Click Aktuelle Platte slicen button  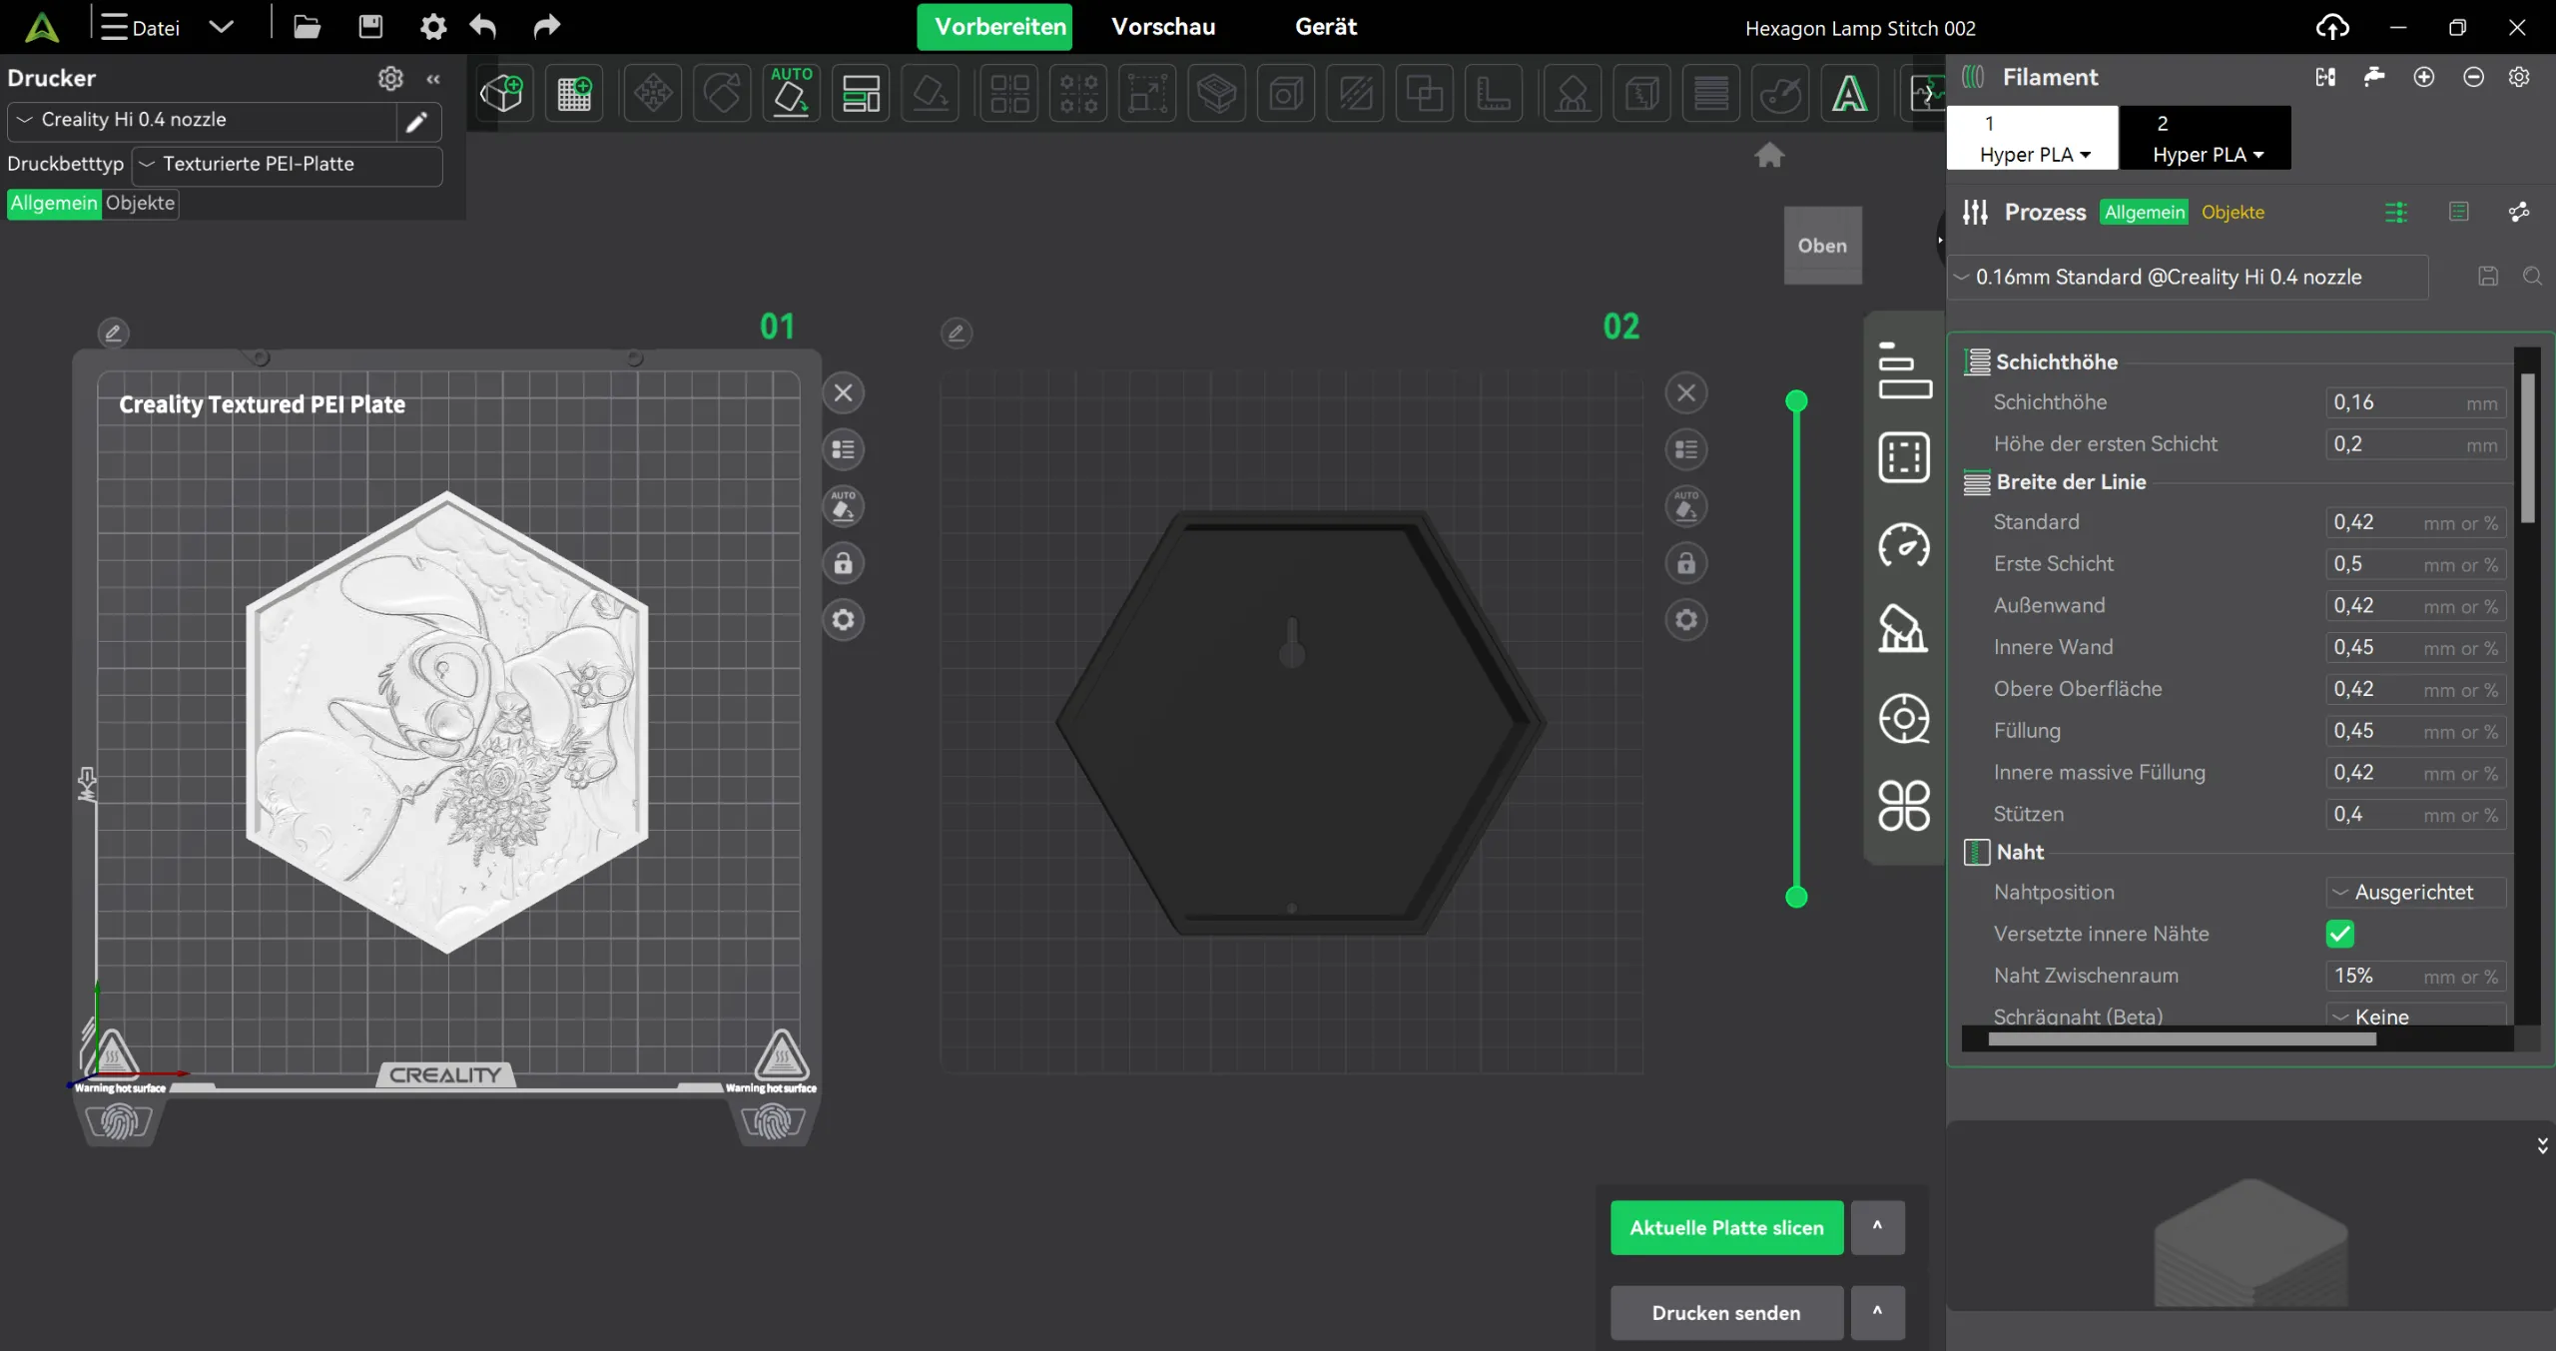click(x=1726, y=1227)
